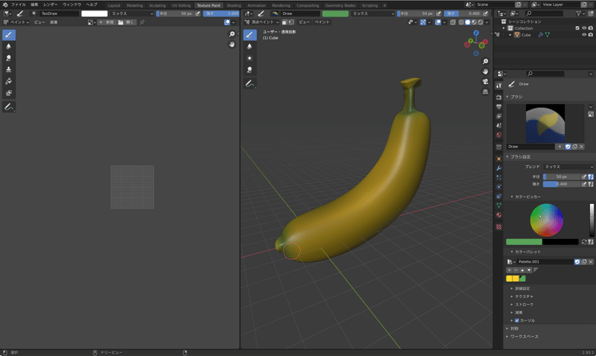Image resolution: width=596 pixels, height=356 pixels.
Task: Switch to the UV Editing workspace tab
Action: coord(181,5)
